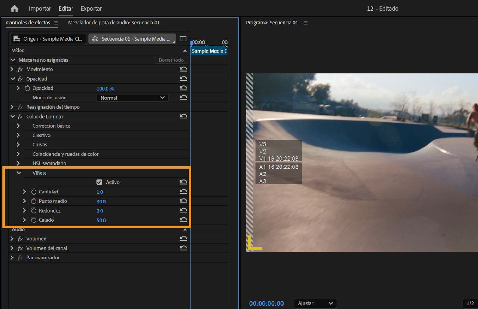Expand Coincidencia y ruedas de color
Image resolution: width=478 pixels, height=309 pixels.
point(18,154)
